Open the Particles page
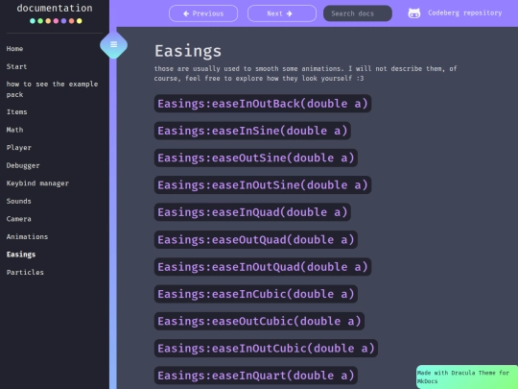This screenshot has width=518, height=389. 25,272
